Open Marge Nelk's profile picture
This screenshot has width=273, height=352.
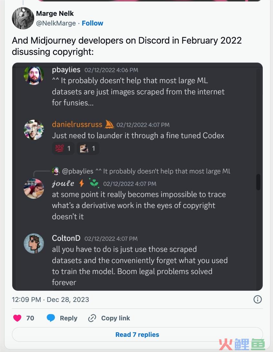click(23, 18)
